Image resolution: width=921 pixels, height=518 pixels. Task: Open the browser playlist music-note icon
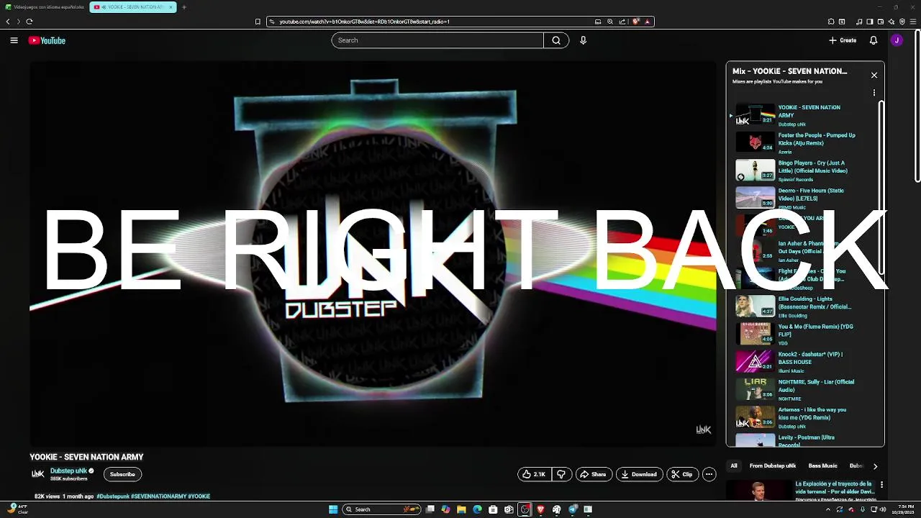(859, 22)
